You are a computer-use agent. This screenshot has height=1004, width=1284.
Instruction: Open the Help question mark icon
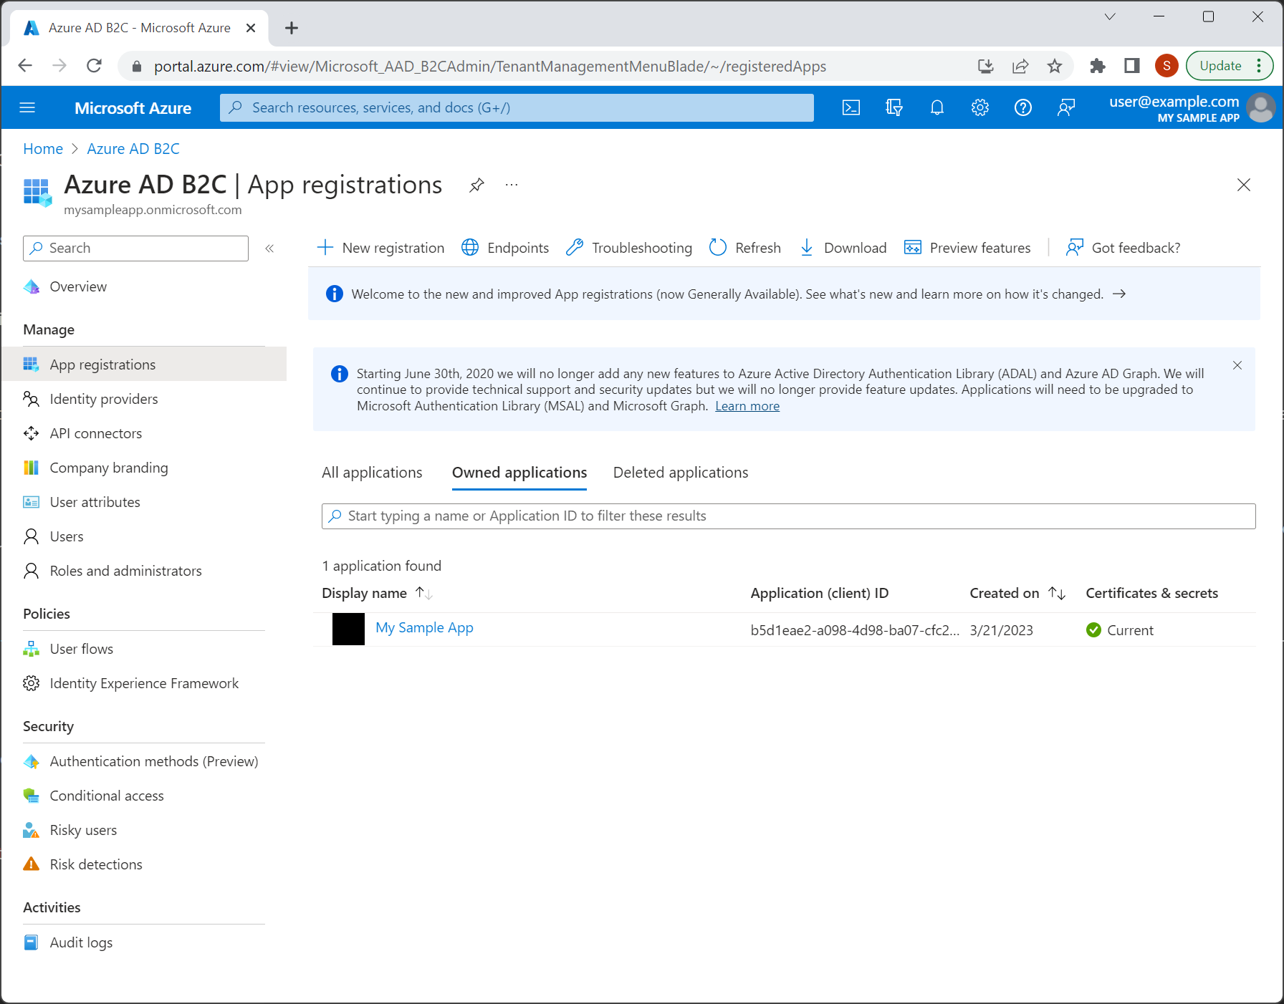click(x=1022, y=107)
